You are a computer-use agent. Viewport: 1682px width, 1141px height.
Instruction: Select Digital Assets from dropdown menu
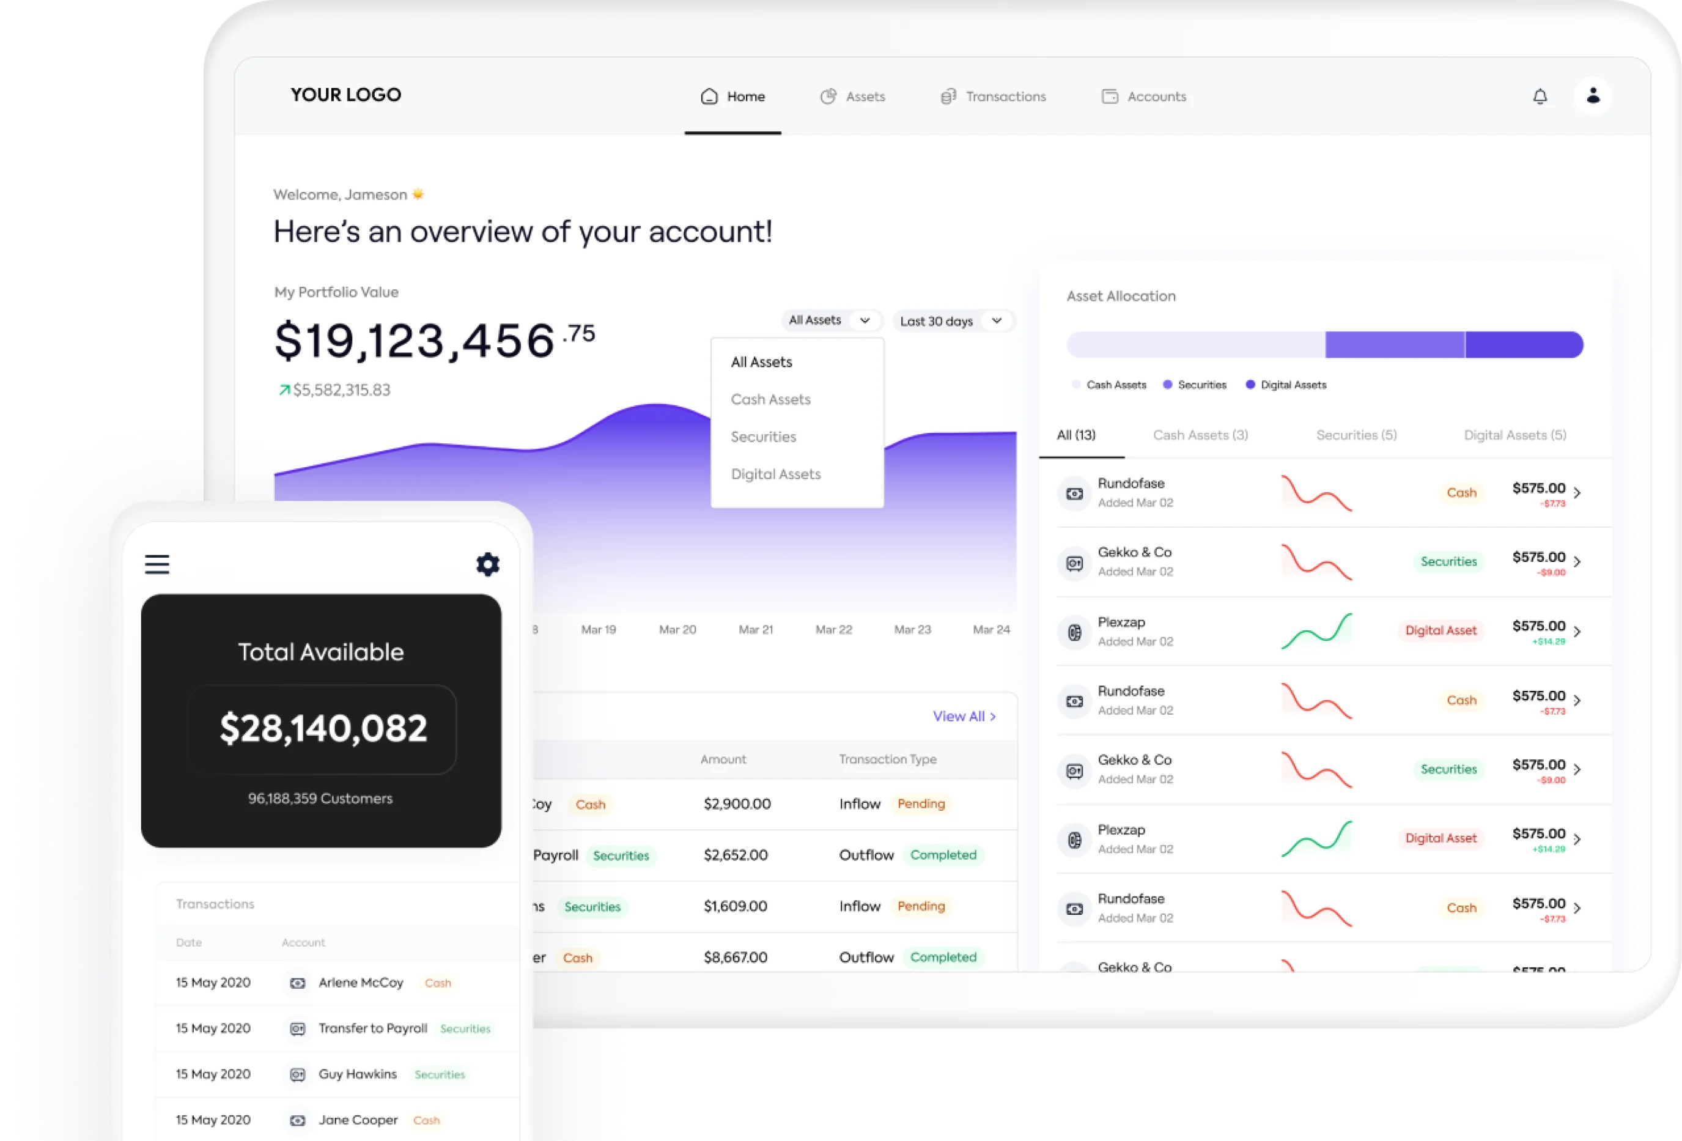(774, 474)
